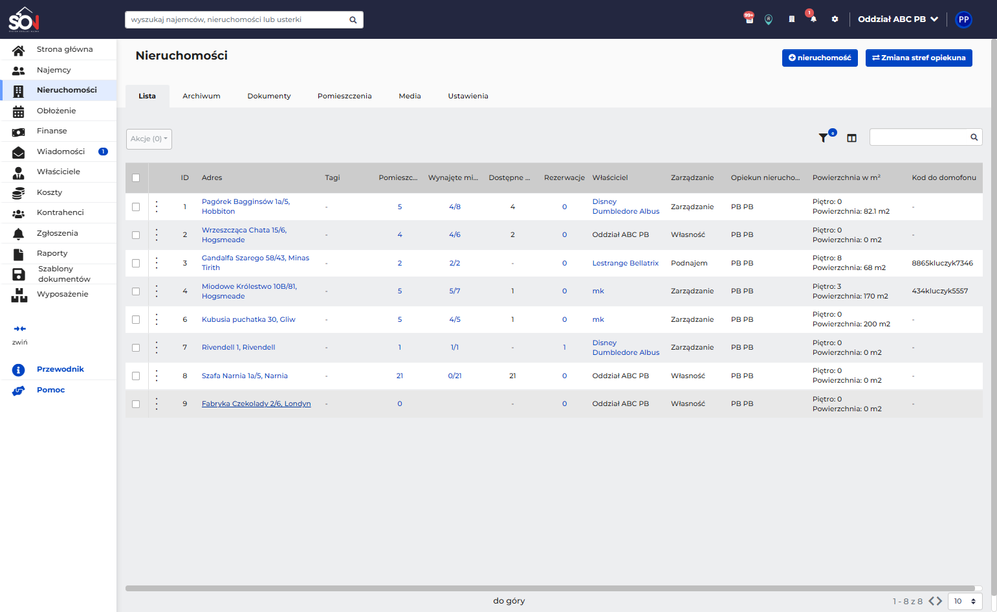Image resolution: width=997 pixels, height=612 pixels.
Task: Tick the select-all checkbox in the table header
Action: tap(136, 177)
